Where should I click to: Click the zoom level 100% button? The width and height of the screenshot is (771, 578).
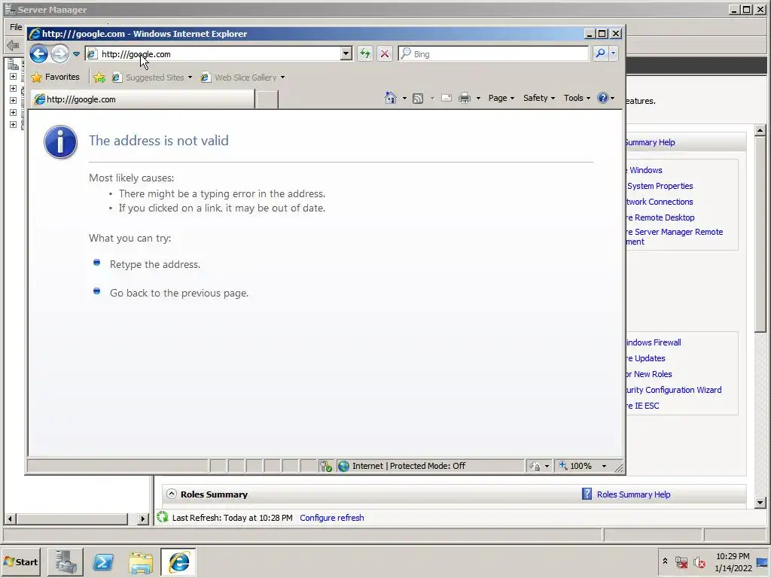click(x=575, y=466)
